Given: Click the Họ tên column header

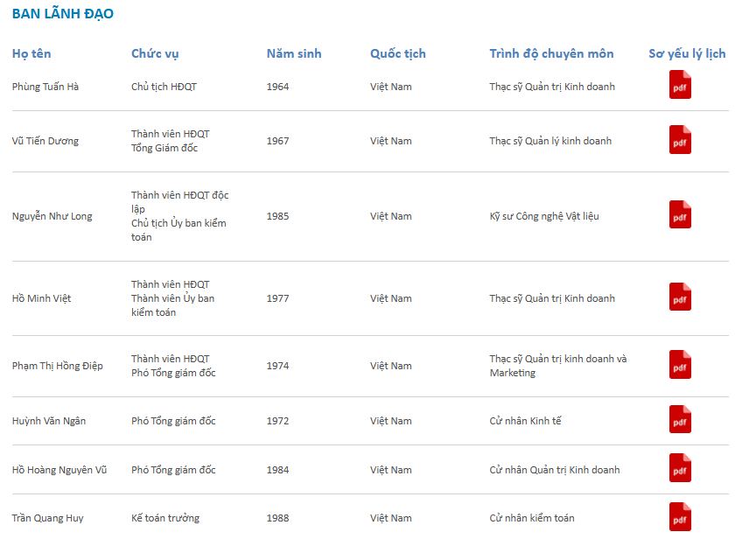Looking at the screenshot, I should coord(31,54).
